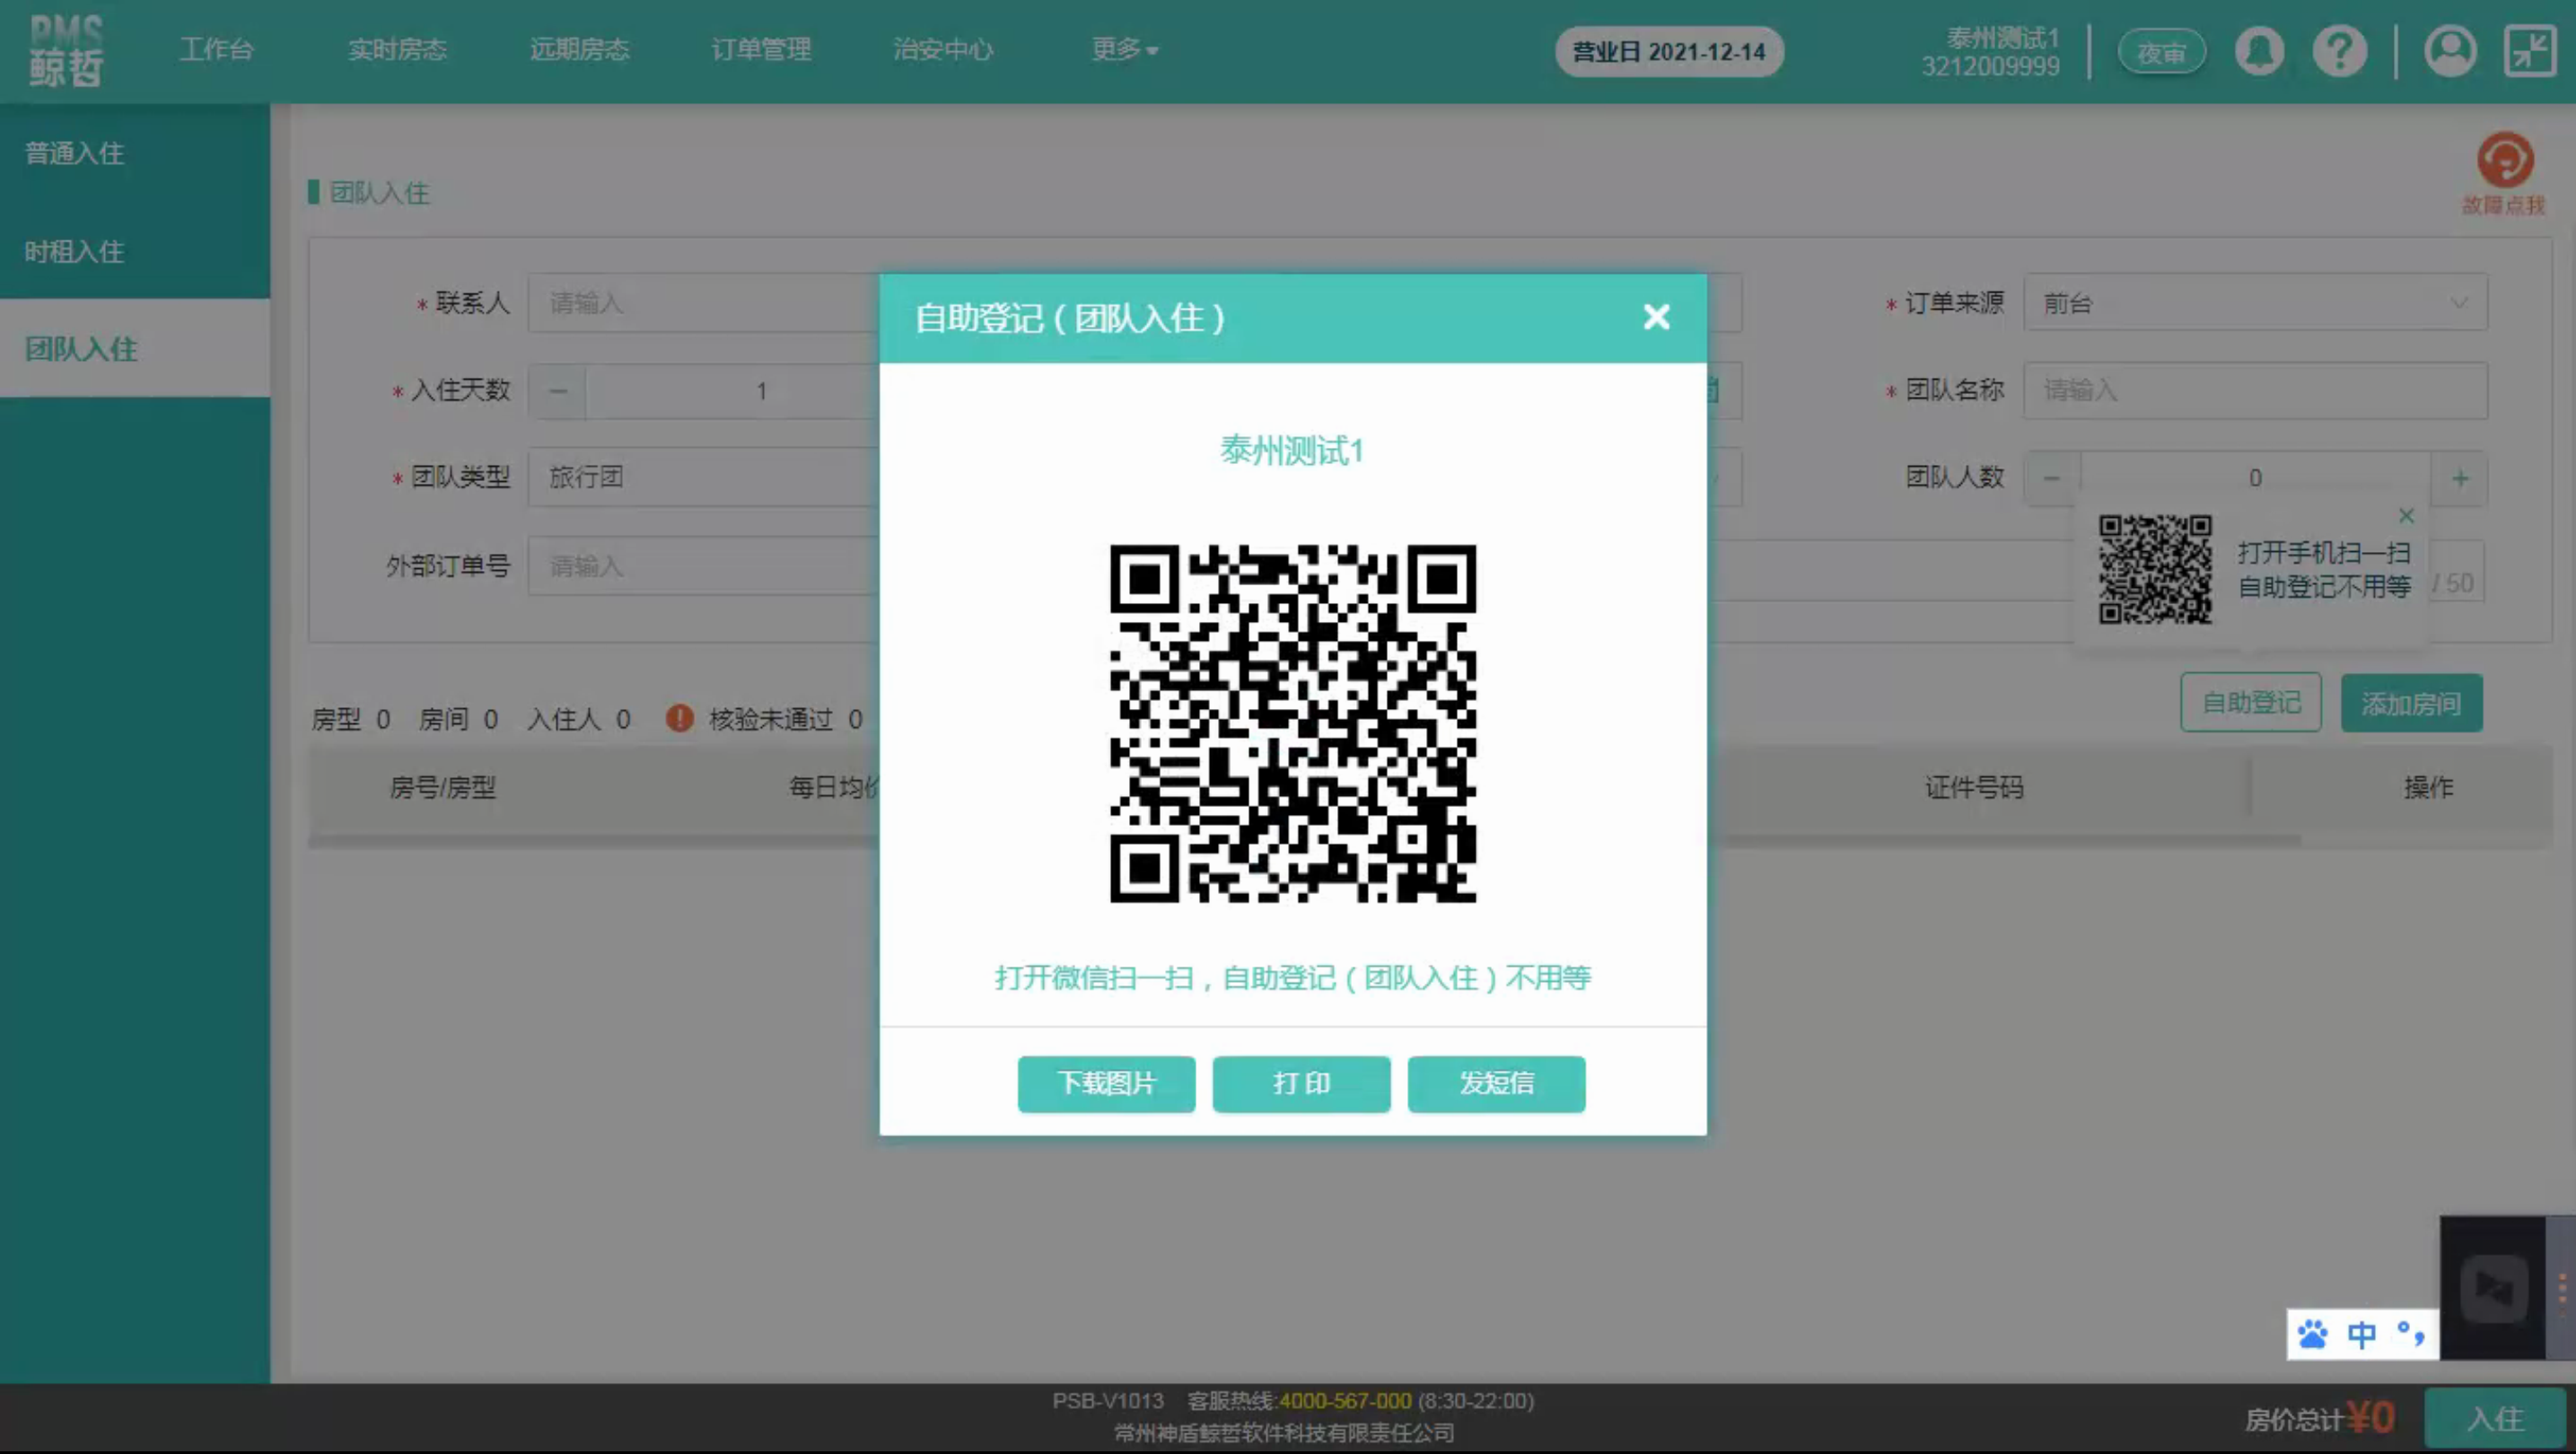Viewport: 2576px width, 1454px height.
Task: Click the 发短信 button
Action: [x=1496, y=1083]
